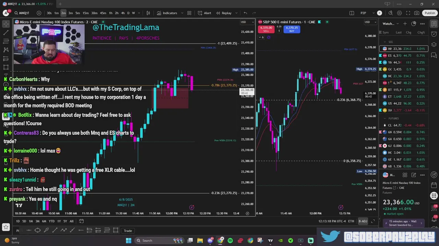The width and height of the screenshot is (439, 246).
Task: Open the Alerts clock icon in right sidebar
Action: pyautogui.click(x=434, y=34)
